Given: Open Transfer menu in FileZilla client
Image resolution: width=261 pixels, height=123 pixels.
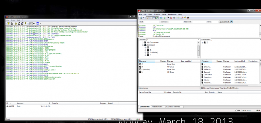Looking at the screenshot, I should click(x=157, y=14).
